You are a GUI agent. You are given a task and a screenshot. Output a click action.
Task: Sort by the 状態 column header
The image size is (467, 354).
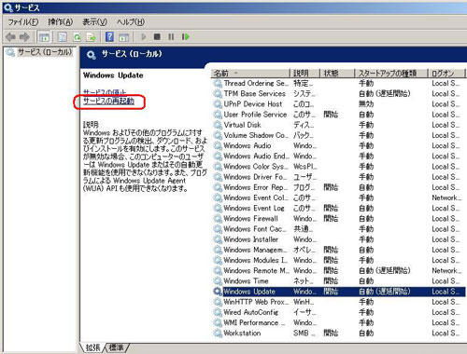[337, 74]
